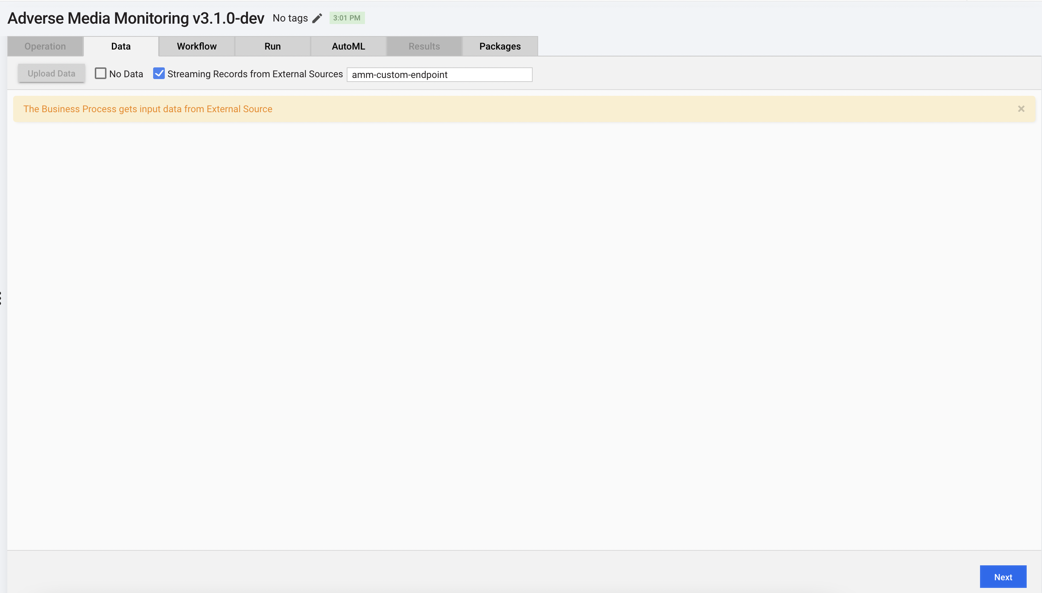
Task: Enable the No Data checkbox
Action: (100, 73)
